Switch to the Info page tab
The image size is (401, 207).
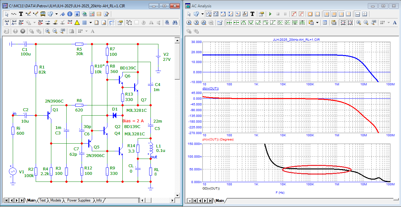[99, 200]
